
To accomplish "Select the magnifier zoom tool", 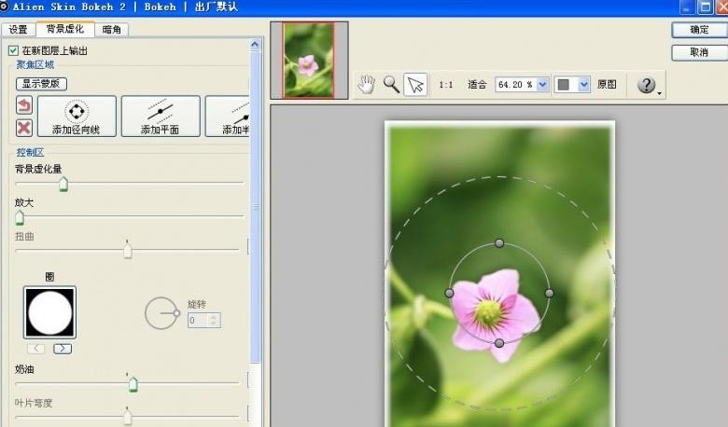I will (391, 85).
